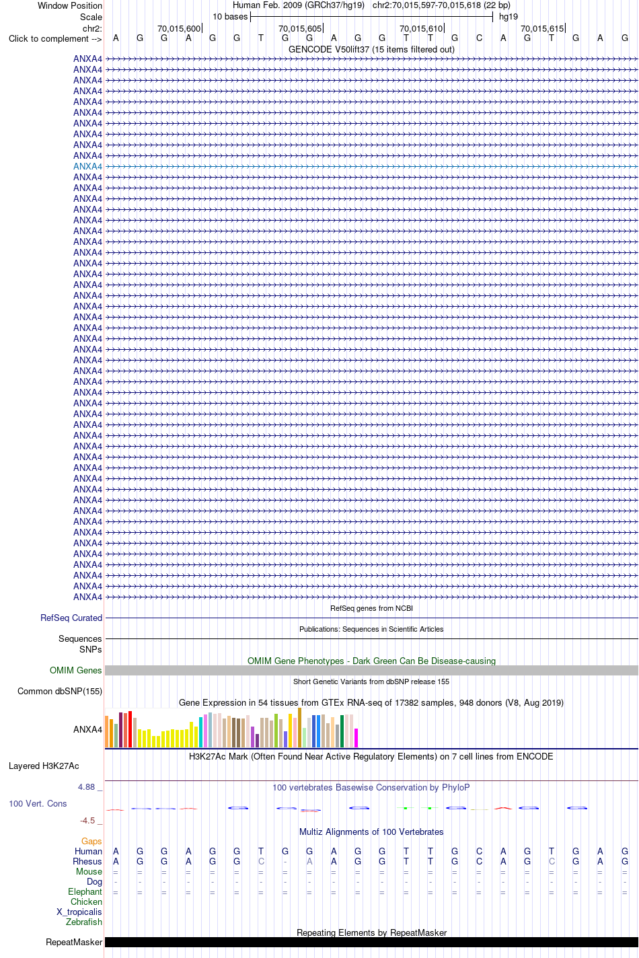This screenshot has width=639, height=958.
Task: Click the topmost ANXA4 transcript label
Action: 87,59
